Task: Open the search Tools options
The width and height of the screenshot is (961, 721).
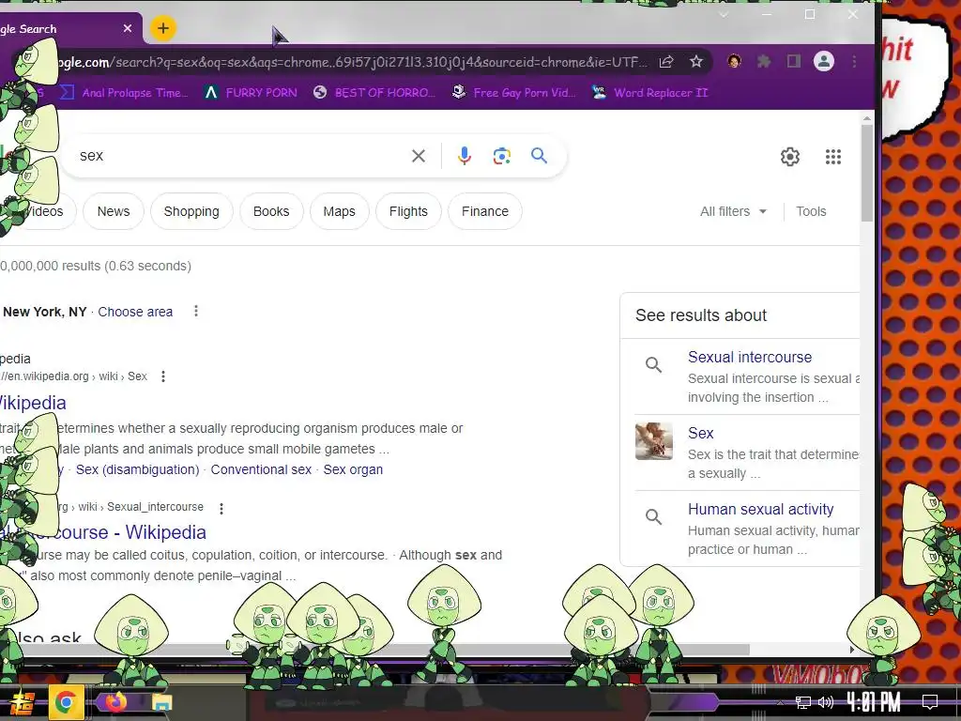Action: pyautogui.click(x=811, y=211)
